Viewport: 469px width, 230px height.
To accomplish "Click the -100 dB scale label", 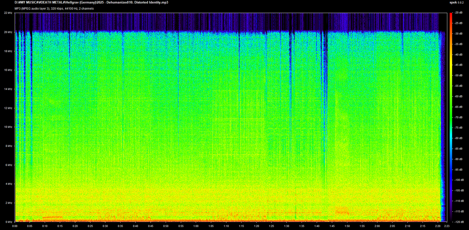I will (460, 180).
